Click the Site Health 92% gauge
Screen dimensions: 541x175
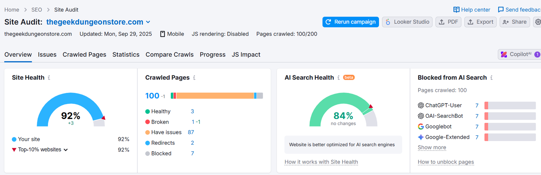tap(71, 110)
